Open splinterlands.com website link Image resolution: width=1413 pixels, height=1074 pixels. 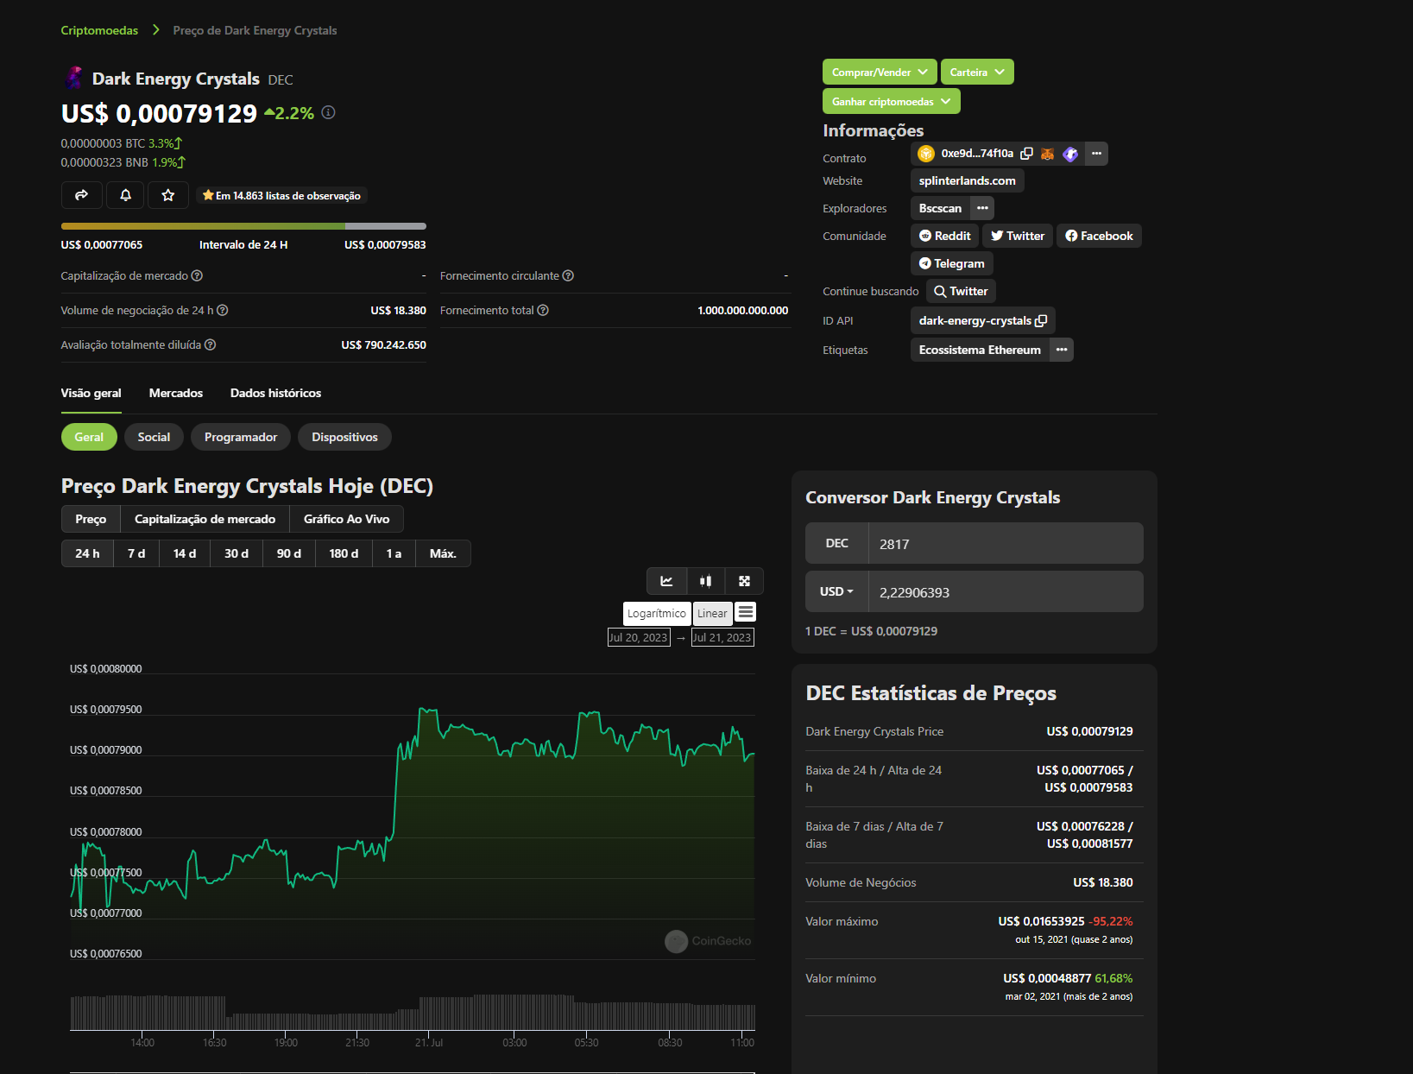pos(967,180)
